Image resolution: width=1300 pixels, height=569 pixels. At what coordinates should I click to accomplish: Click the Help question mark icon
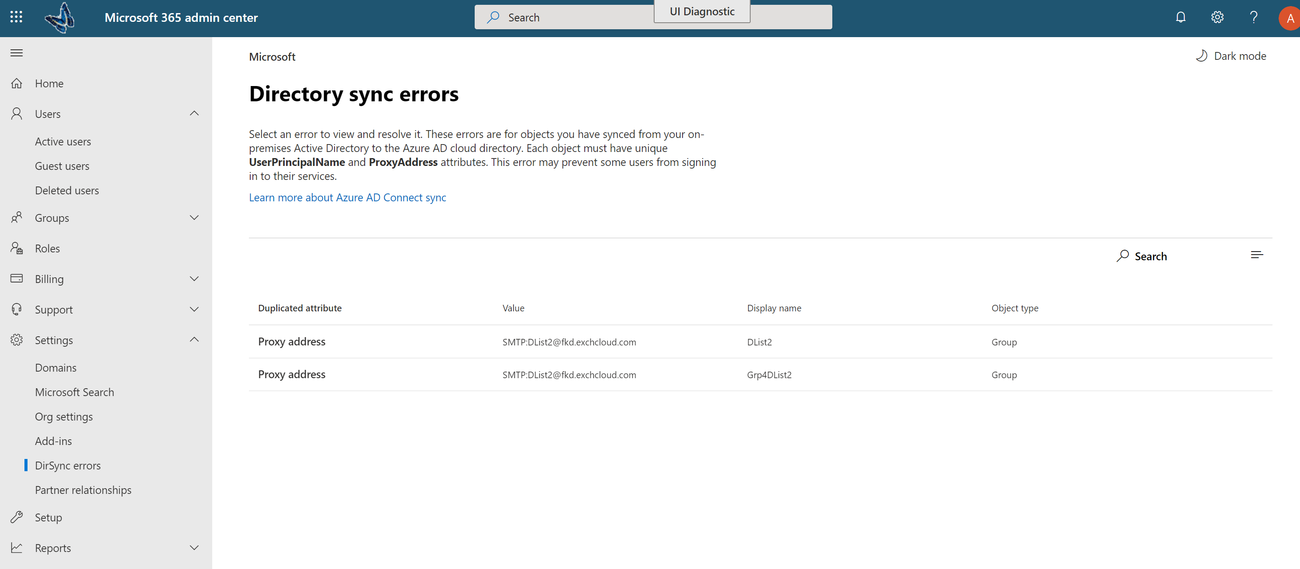click(x=1253, y=17)
